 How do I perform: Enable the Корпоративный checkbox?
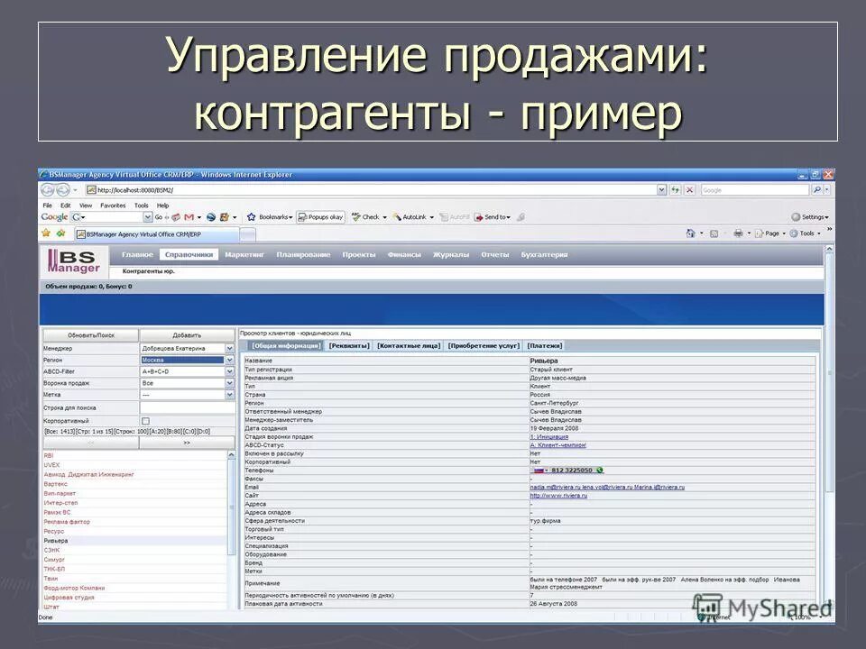[146, 420]
